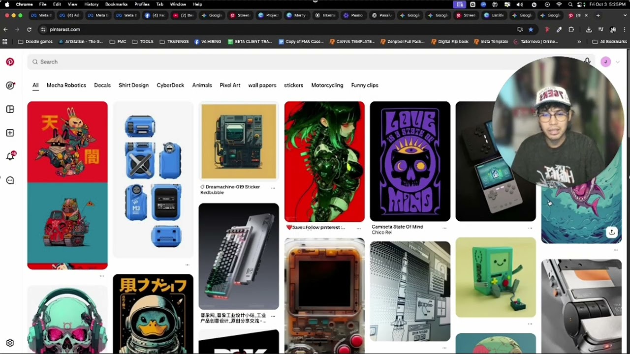Open the pixel-art rocket launch pin

tap(410, 291)
